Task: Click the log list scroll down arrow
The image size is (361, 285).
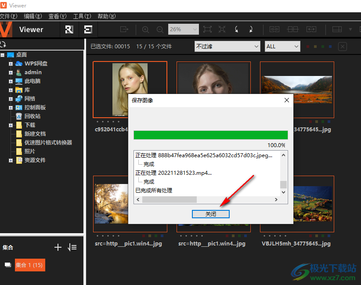Action: pos(283,192)
